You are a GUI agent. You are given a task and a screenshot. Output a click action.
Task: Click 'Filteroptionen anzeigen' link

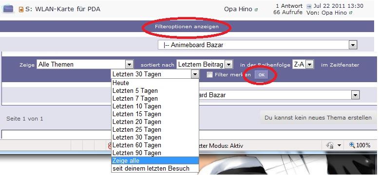click(x=187, y=27)
